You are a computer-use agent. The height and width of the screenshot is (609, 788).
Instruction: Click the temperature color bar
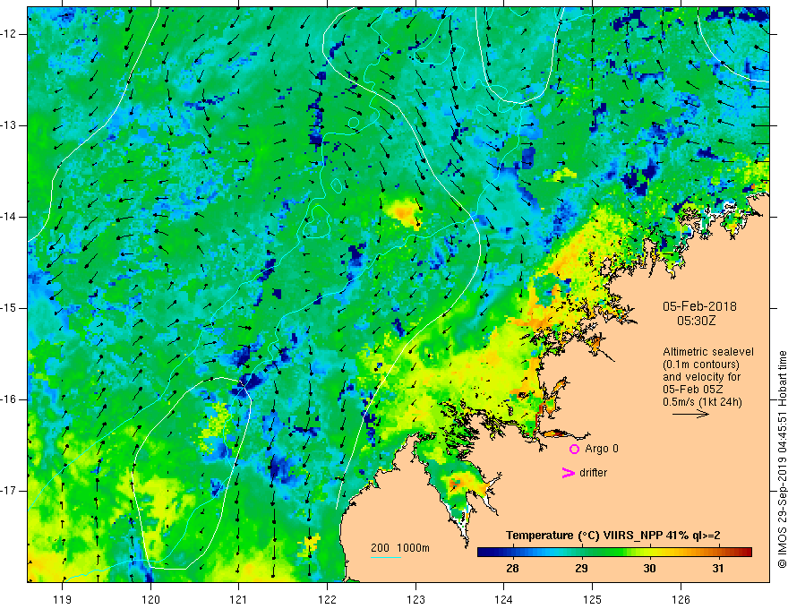click(x=614, y=553)
